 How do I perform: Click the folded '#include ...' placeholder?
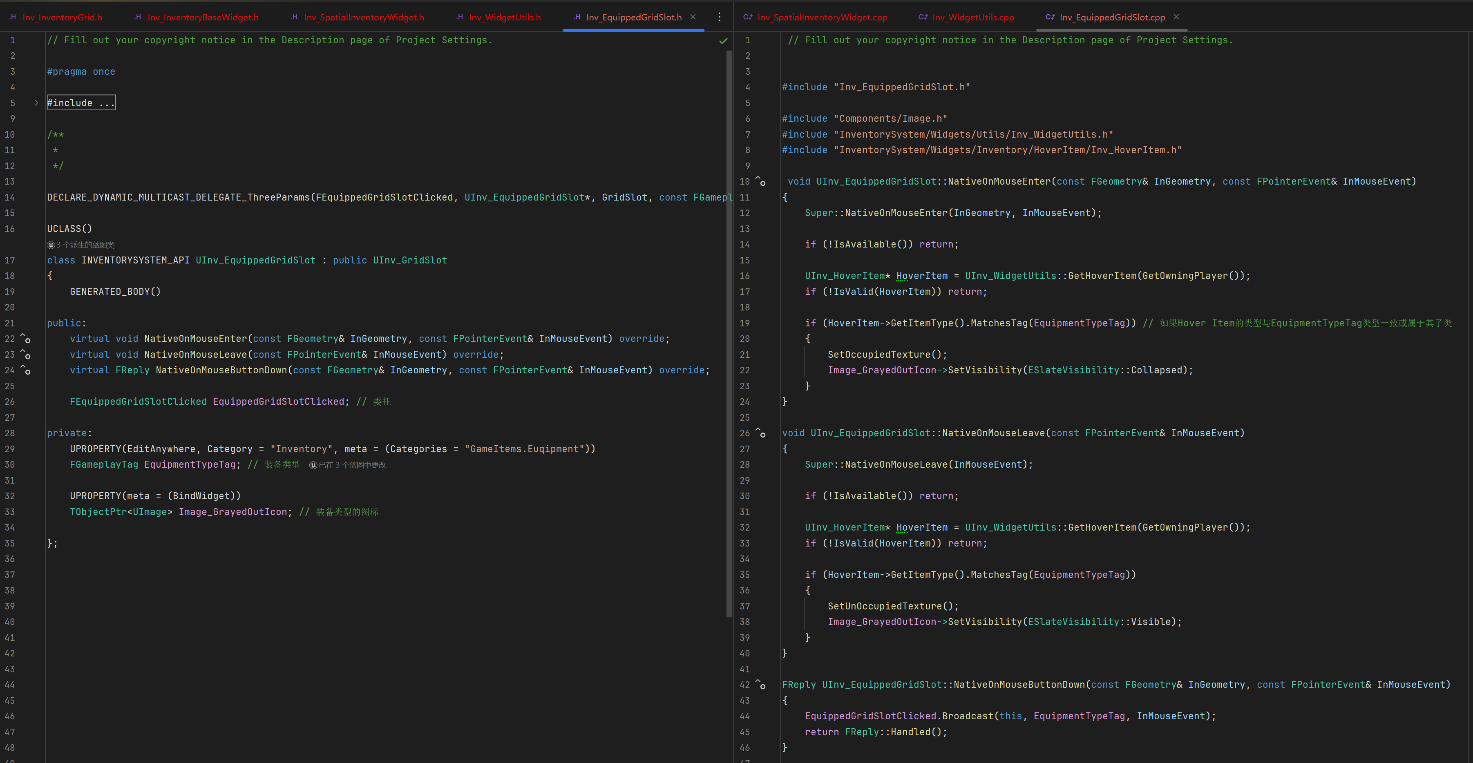pos(80,103)
